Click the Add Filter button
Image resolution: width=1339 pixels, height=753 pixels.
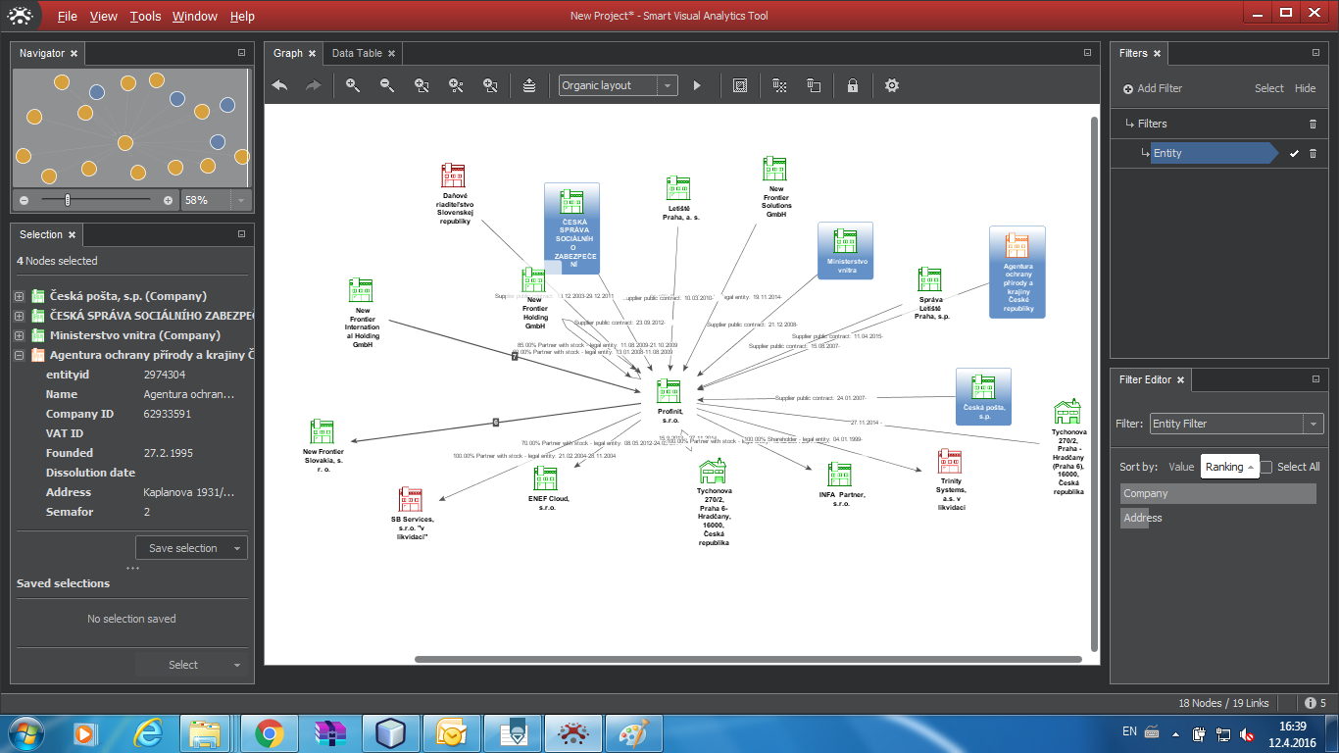(1153, 88)
